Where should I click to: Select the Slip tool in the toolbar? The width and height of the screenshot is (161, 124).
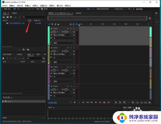coord(46,9)
